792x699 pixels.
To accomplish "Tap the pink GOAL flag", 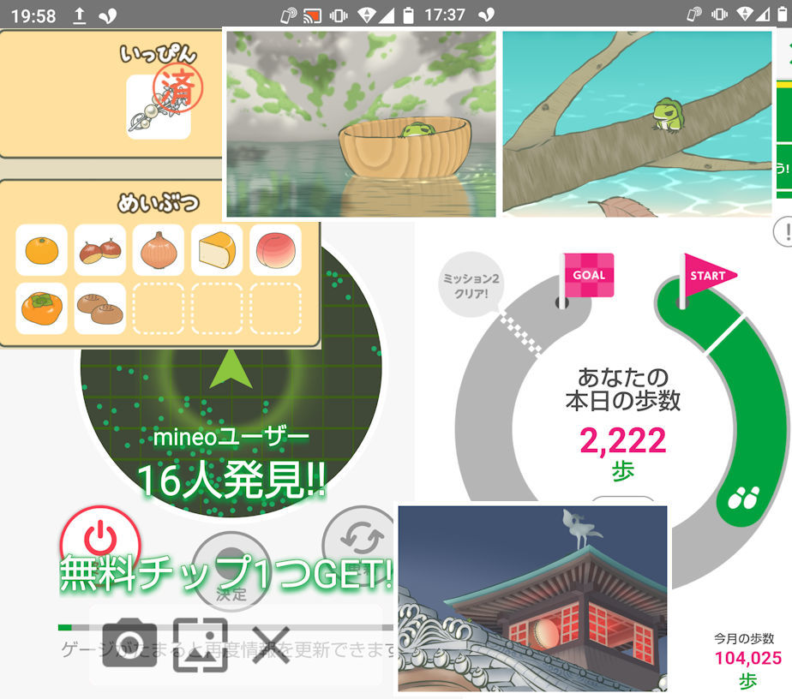I will (x=587, y=276).
